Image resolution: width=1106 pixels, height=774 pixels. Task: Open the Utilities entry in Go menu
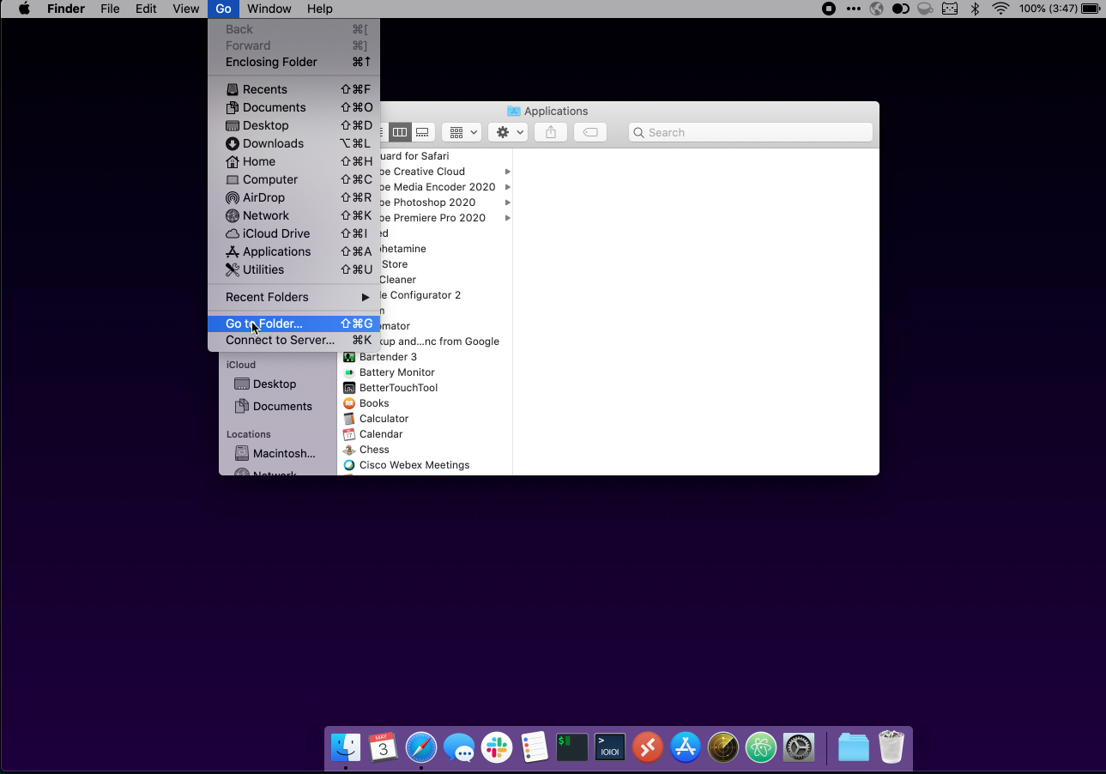(293, 269)
